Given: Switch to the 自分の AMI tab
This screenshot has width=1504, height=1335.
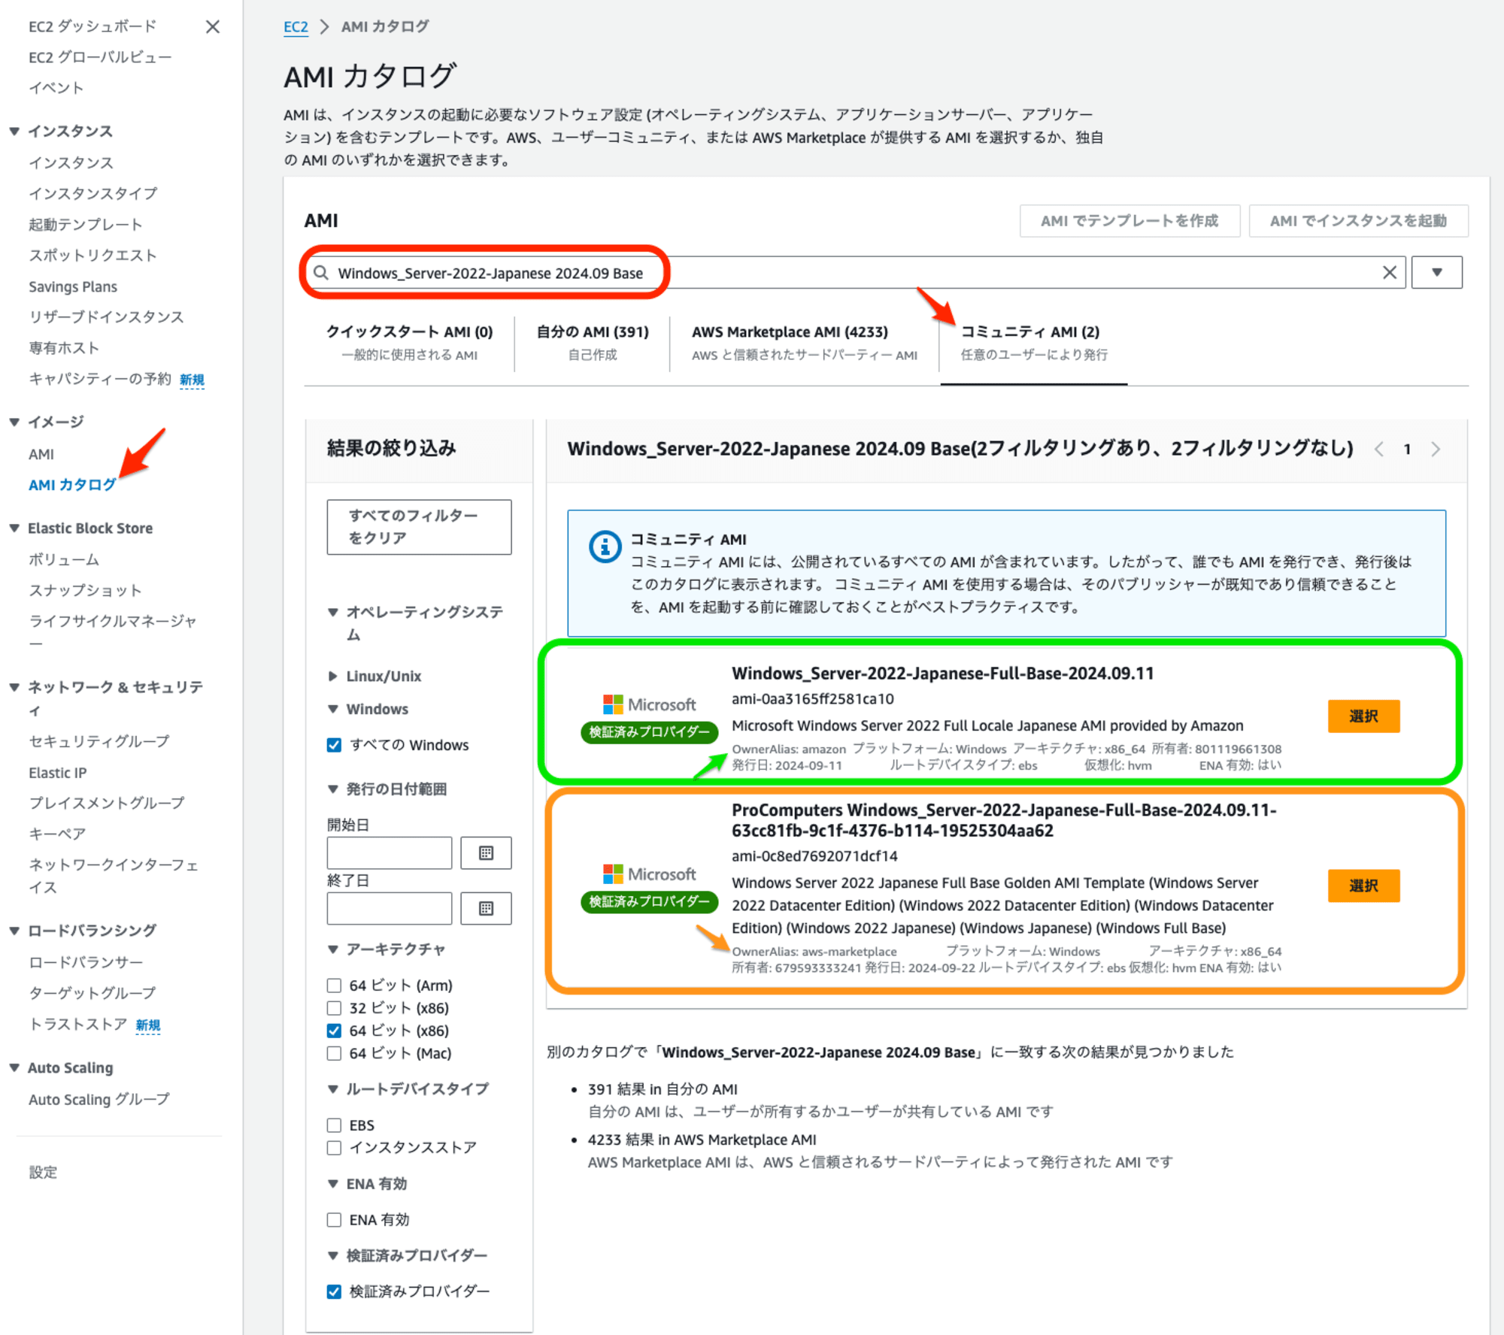Looking at the screenshot, I should click(x=593, y=343).
